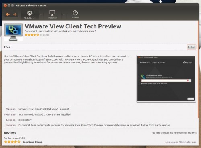Click the vertical scrollbar of the window
Viewport: 201px width, 148px height.
click(198, 69)
